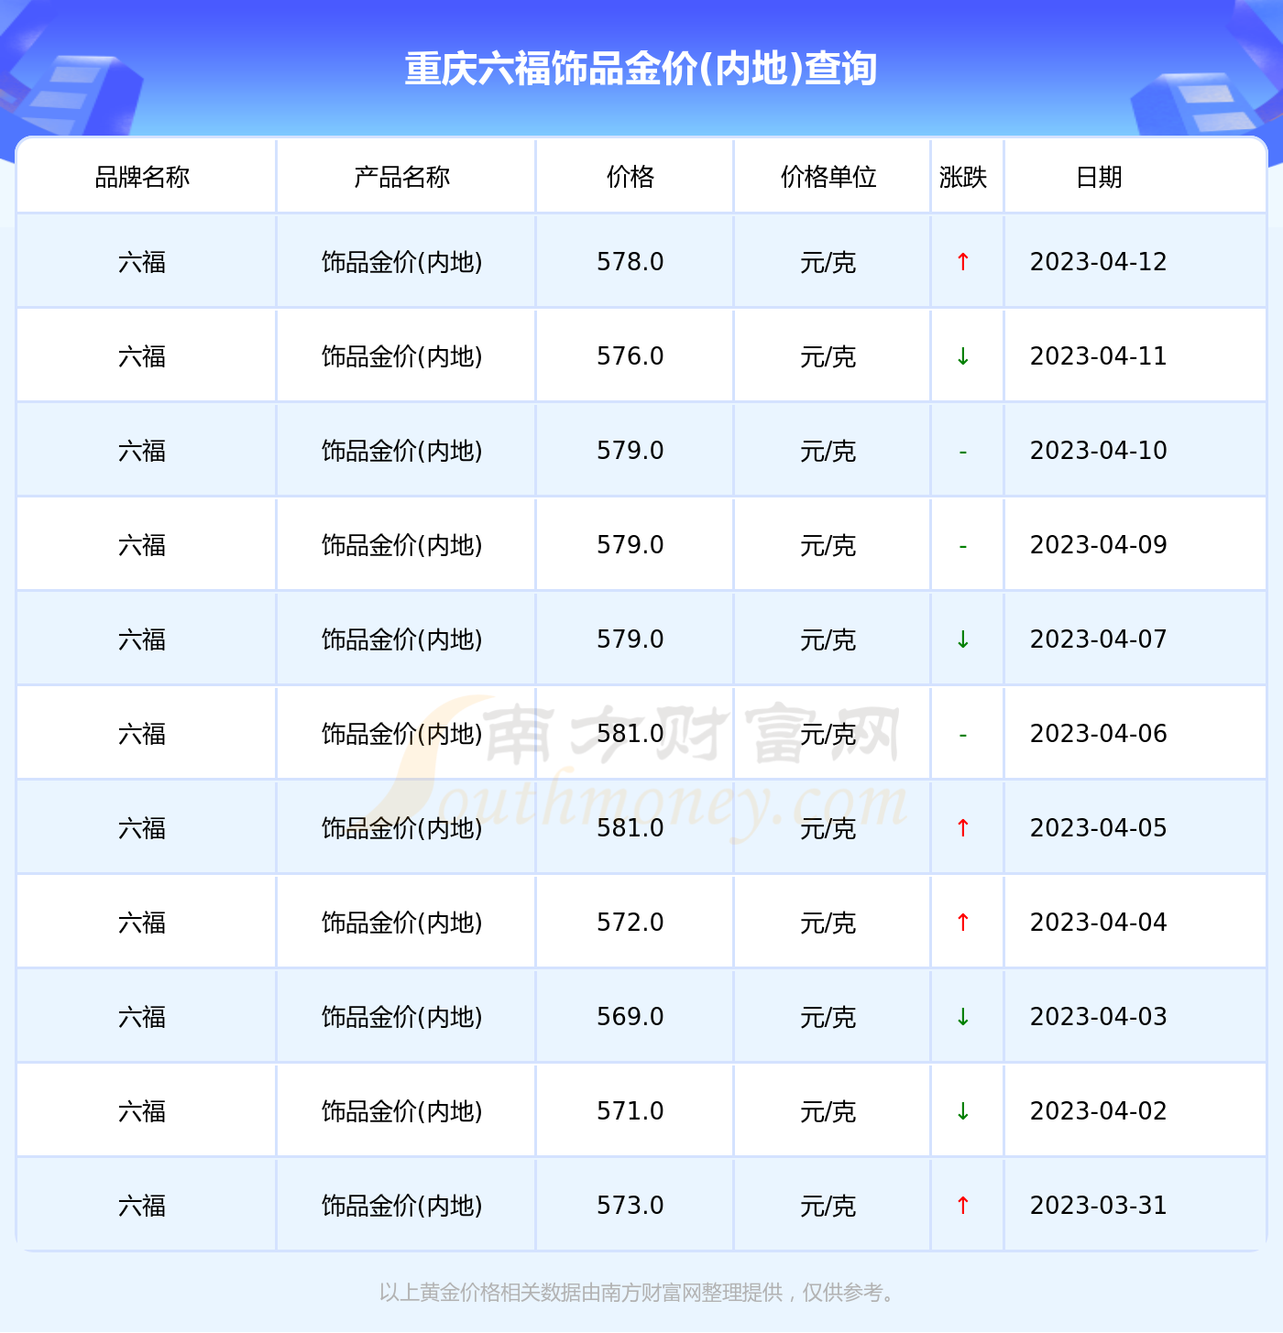
Task: Click the red up arrow for 2023-04-05
Action: pyautogui.click(x=962, y=828)
